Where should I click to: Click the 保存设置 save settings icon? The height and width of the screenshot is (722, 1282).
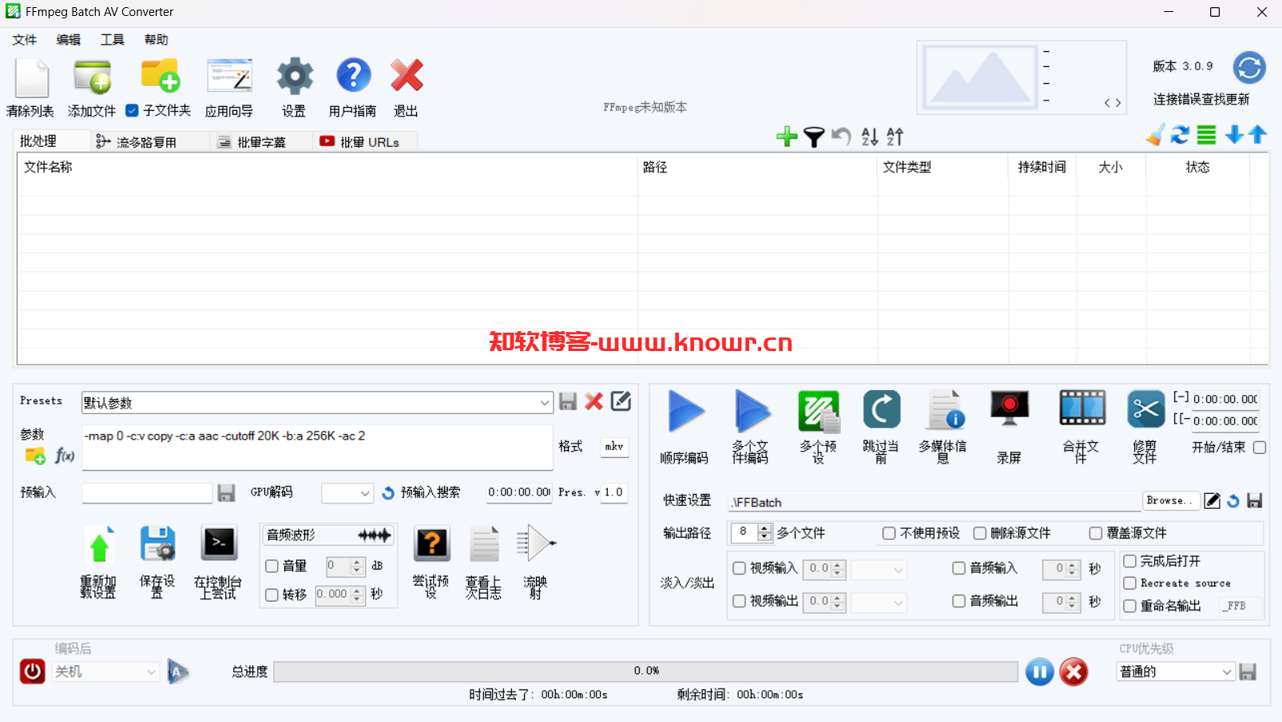coord(157,545)
